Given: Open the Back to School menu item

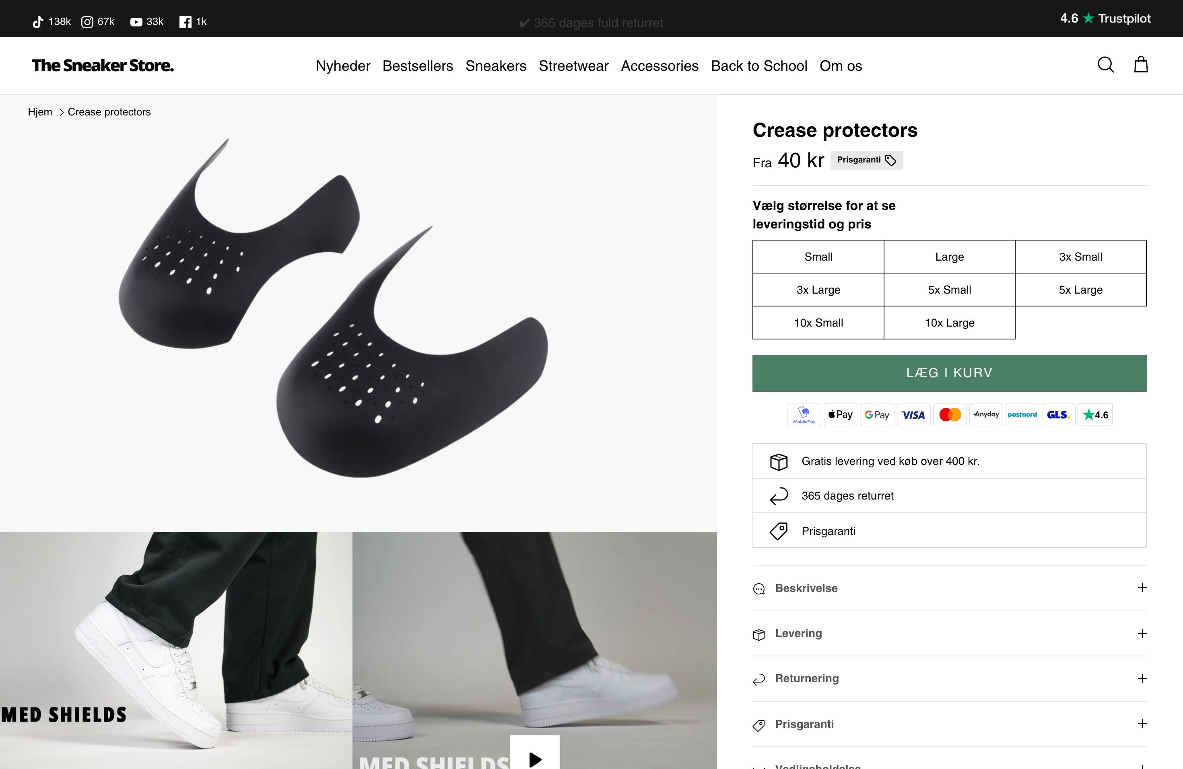Looking at the screenshot, I should pyautogui.click(x=758, y=66).
